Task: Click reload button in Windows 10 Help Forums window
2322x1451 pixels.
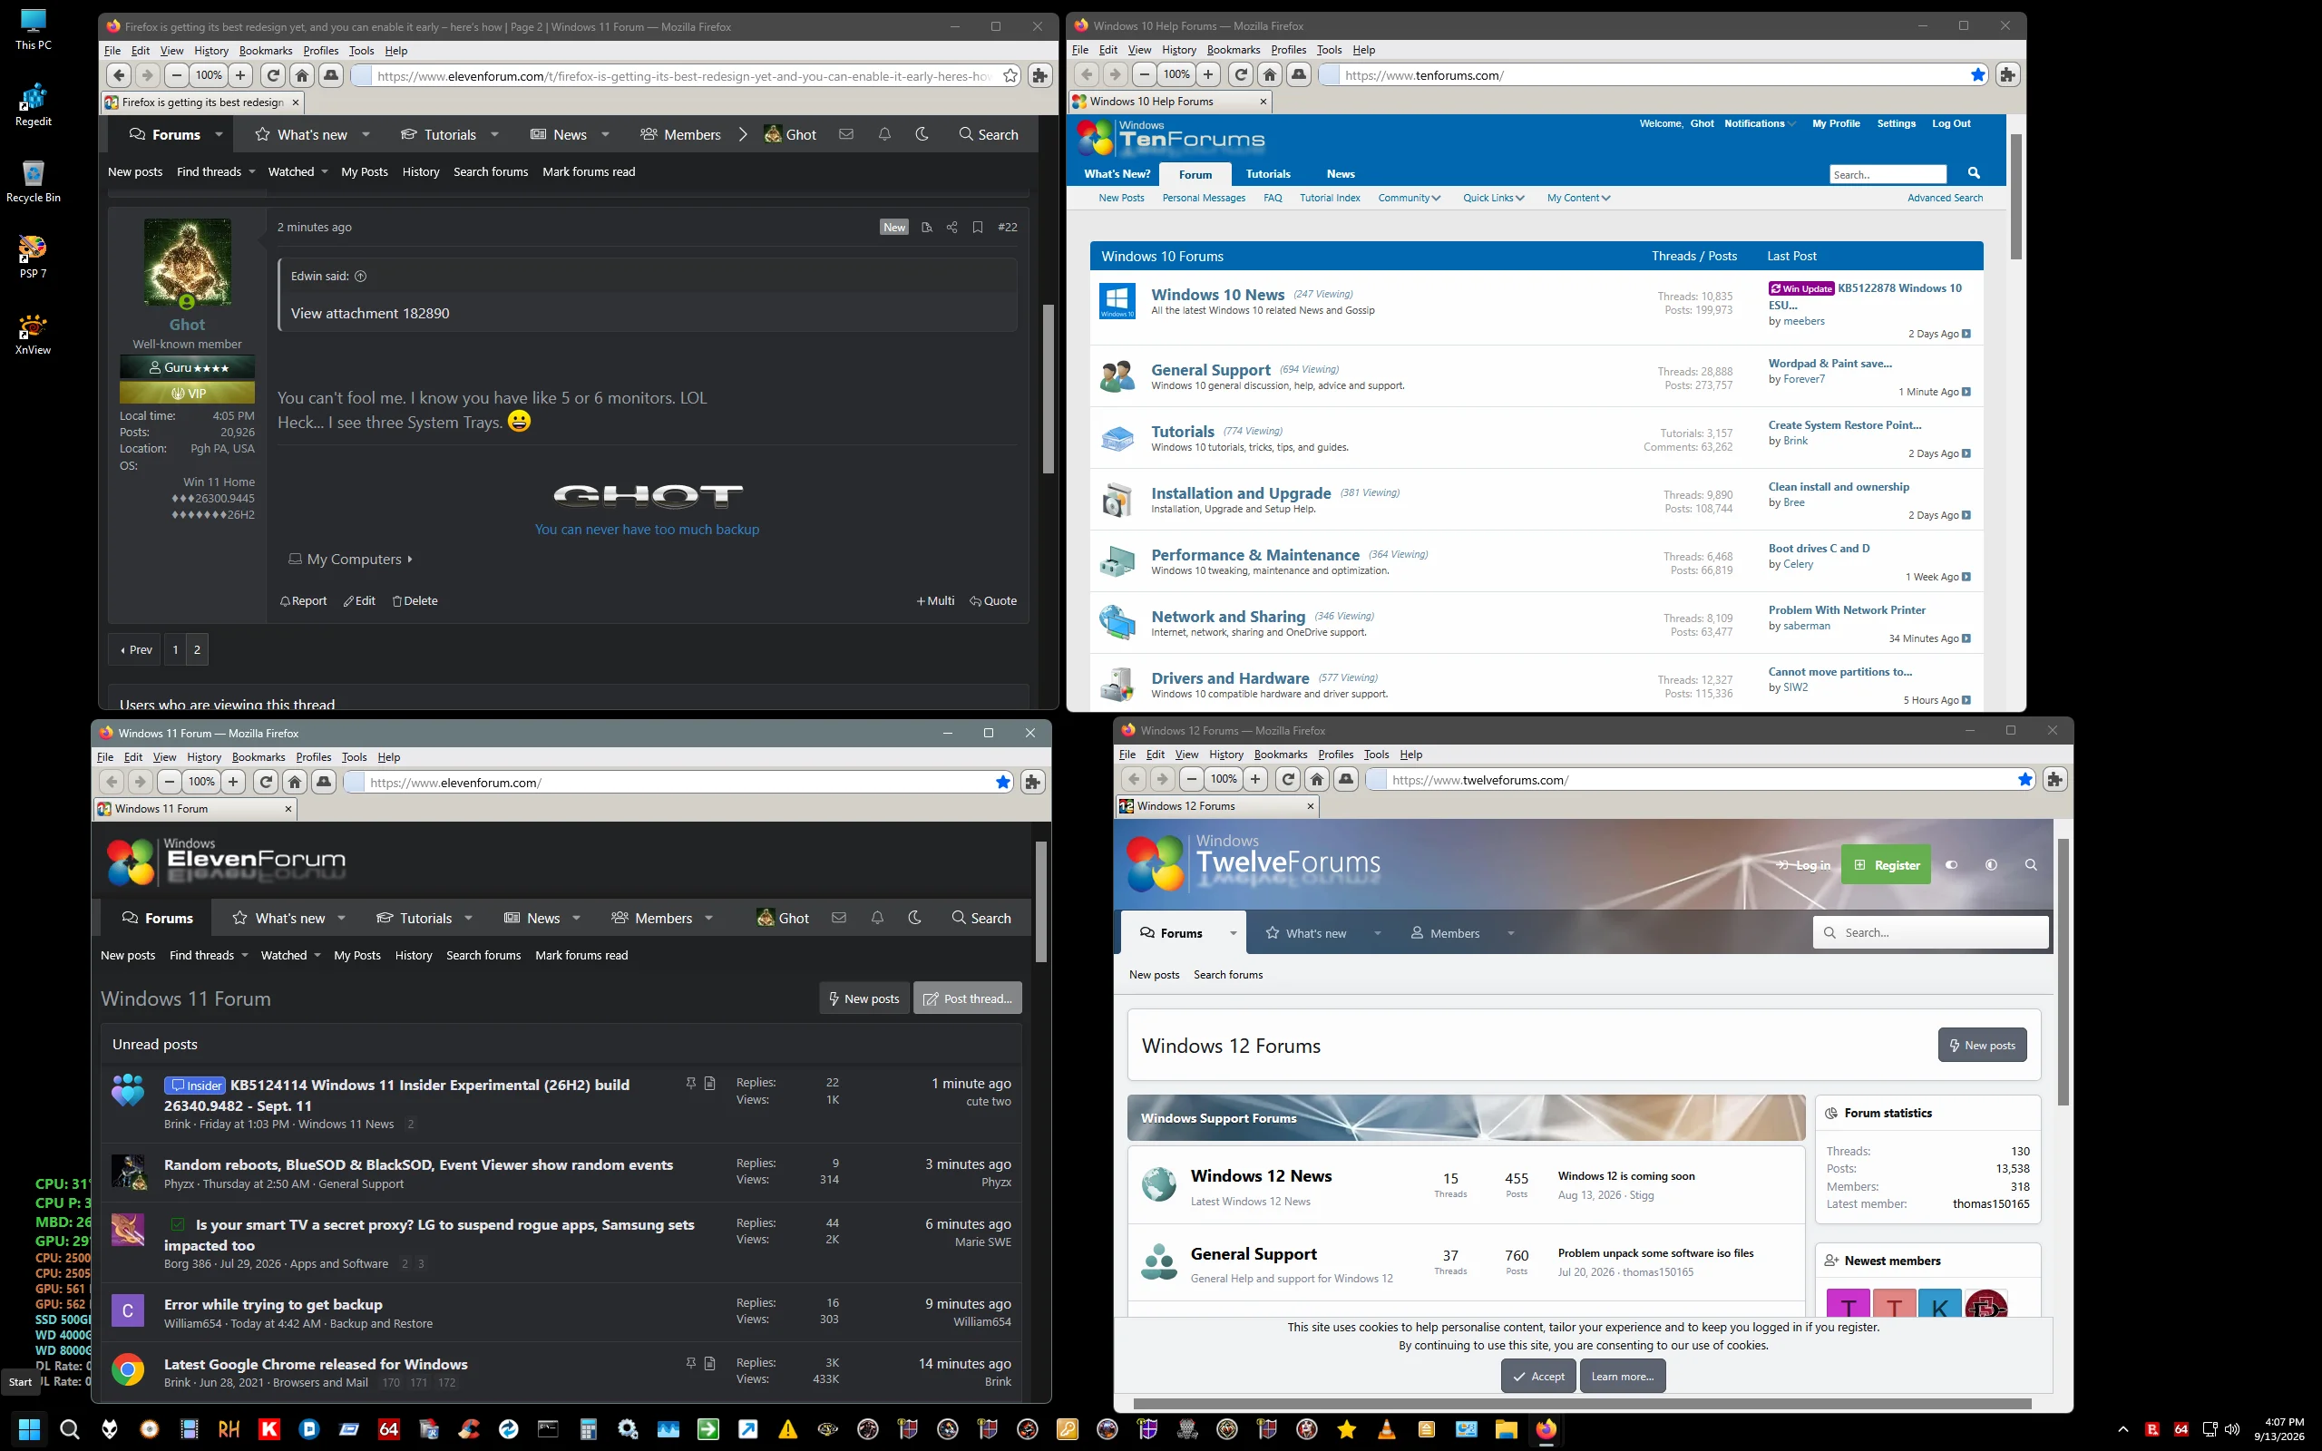Action: [x=1241, y=75]
